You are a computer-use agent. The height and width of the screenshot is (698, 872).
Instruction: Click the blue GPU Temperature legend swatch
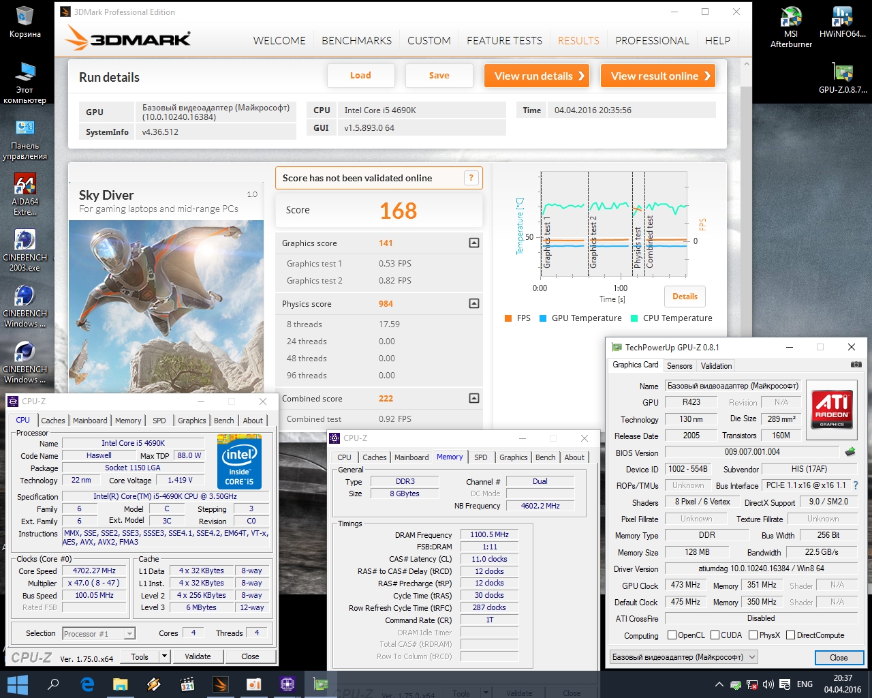[x=543, y=318]
